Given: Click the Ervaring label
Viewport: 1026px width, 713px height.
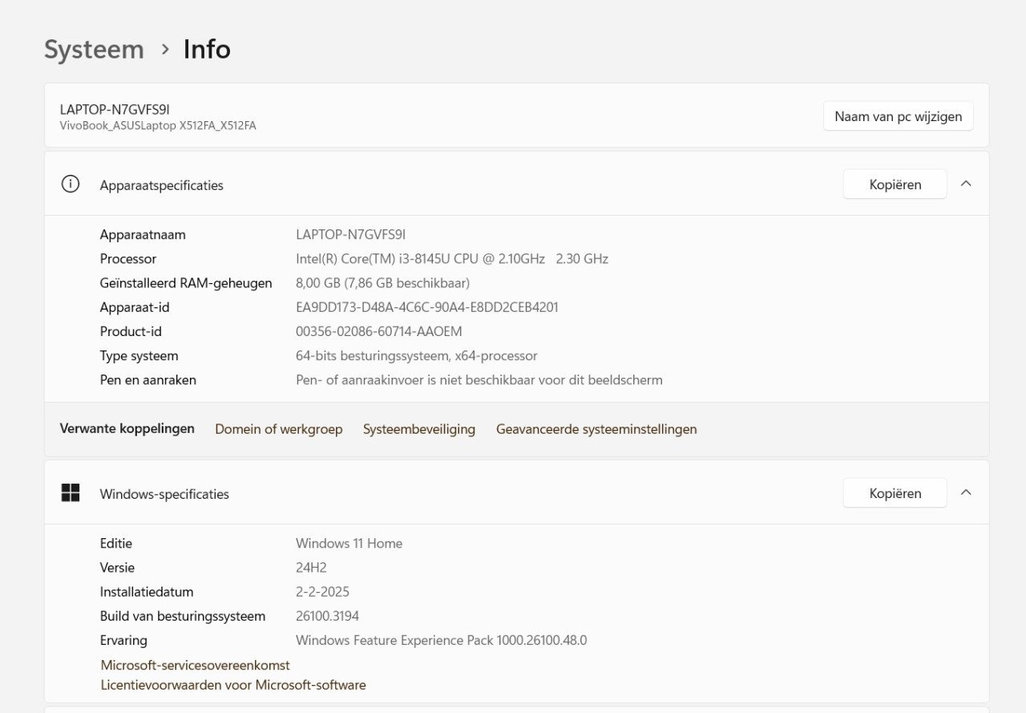Looking at the screenshot, I should (x=123, y=640).
